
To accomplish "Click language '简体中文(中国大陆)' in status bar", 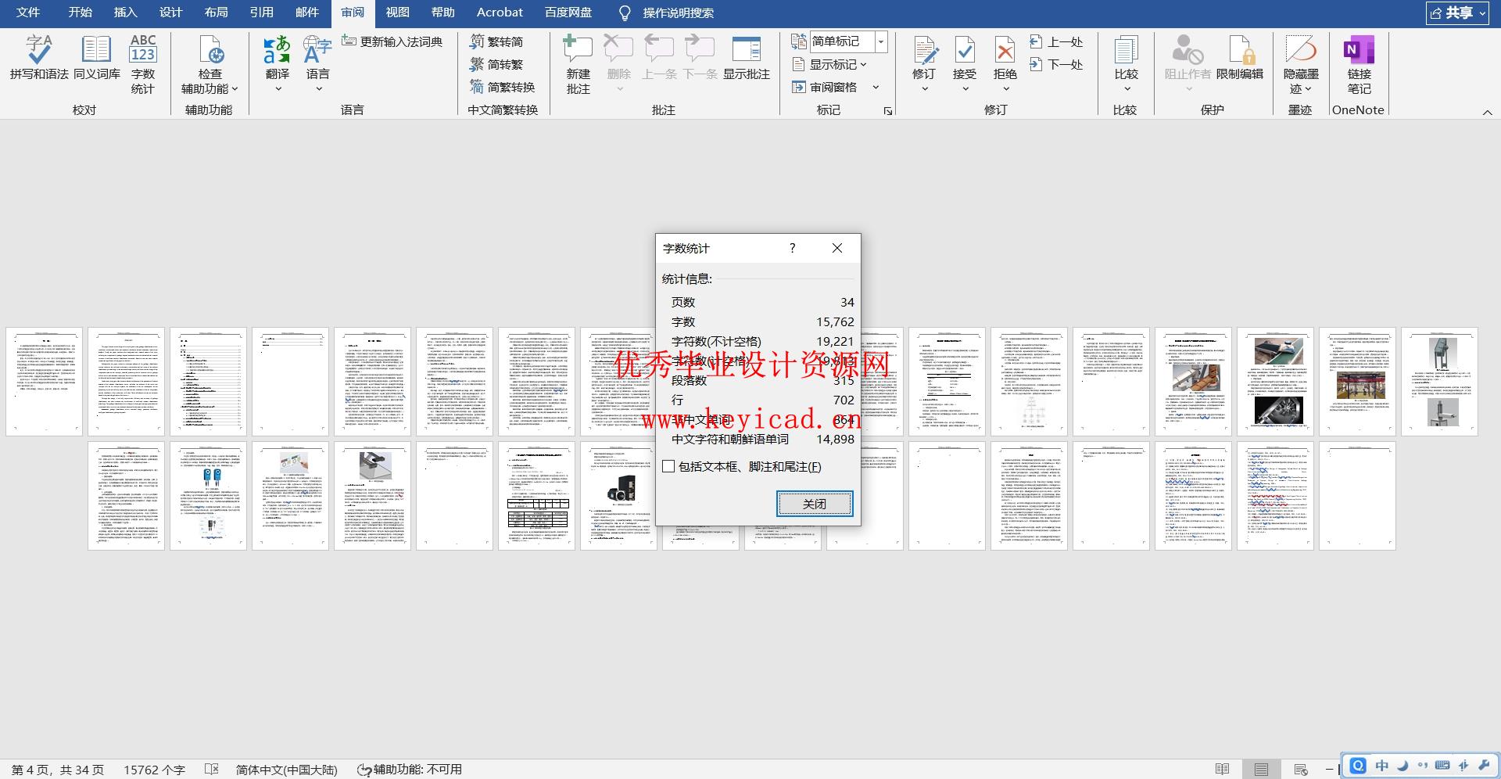I will click(x=286, y=770).
